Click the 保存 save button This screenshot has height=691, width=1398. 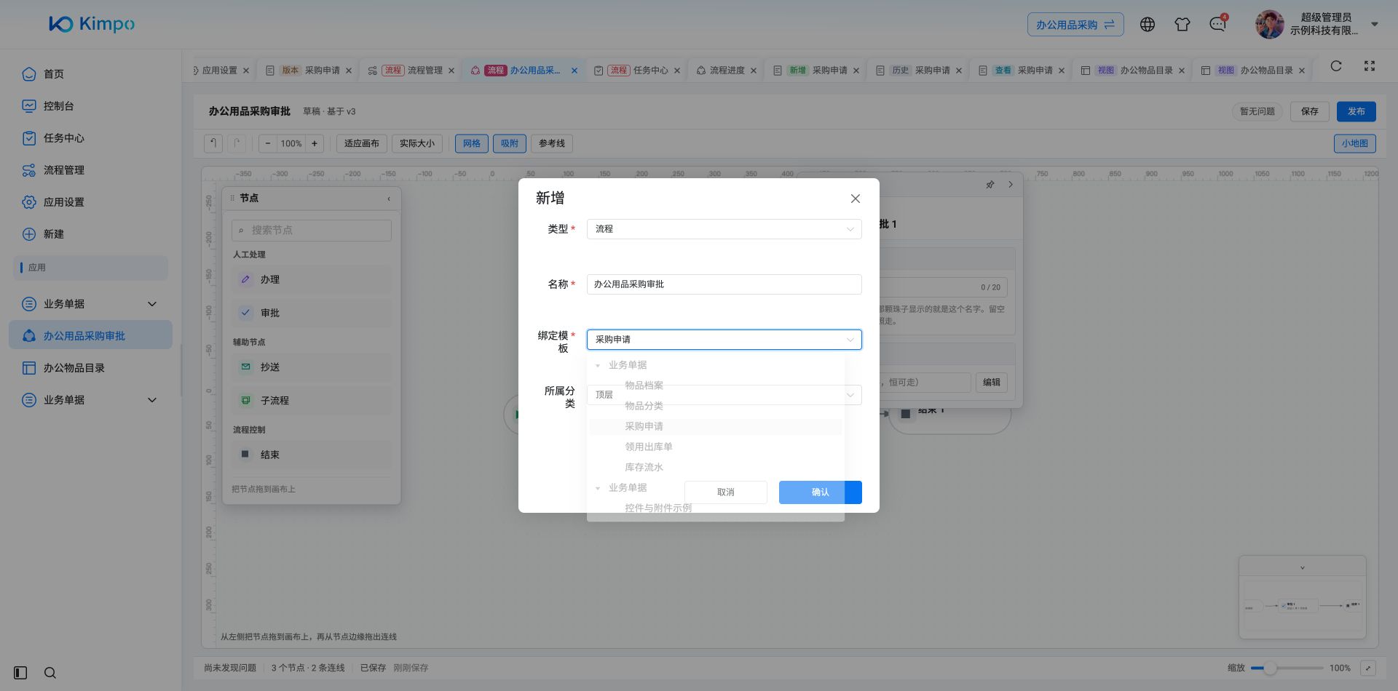coord(1310,111)
